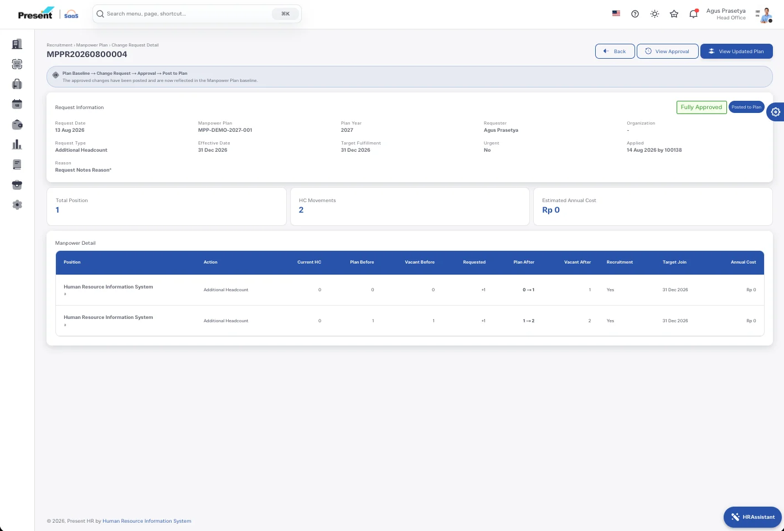The image size is (784, 531).
Task: Select the row with Plan After 0→1
Action: [x=410, y=290]
